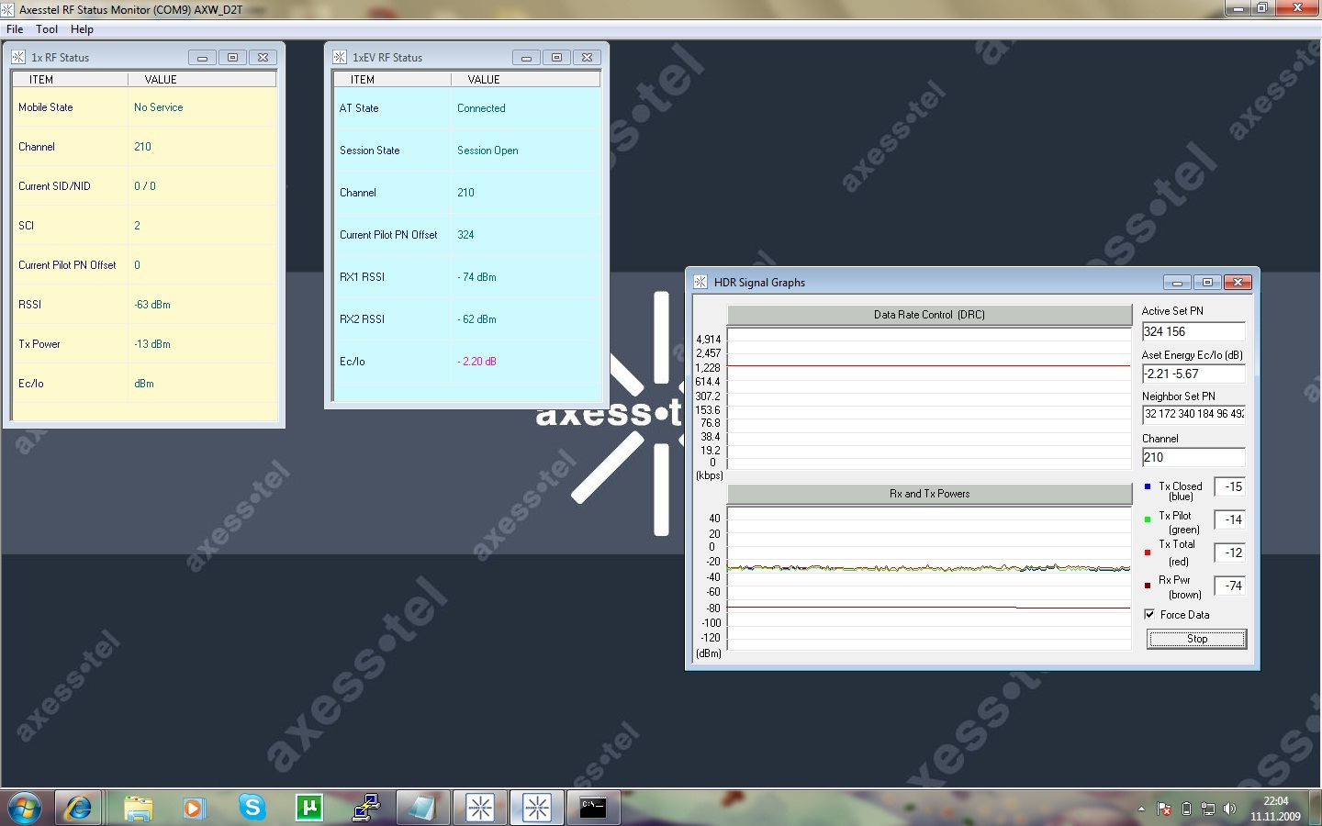The image size is (1322, 826).
Task: Open Windows Explorer folder from the taskbar
Action: [x=138, y=808]
